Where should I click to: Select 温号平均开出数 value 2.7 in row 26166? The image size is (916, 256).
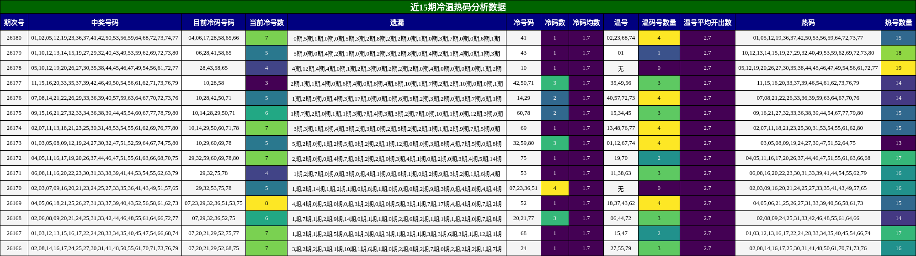(708, 248)
